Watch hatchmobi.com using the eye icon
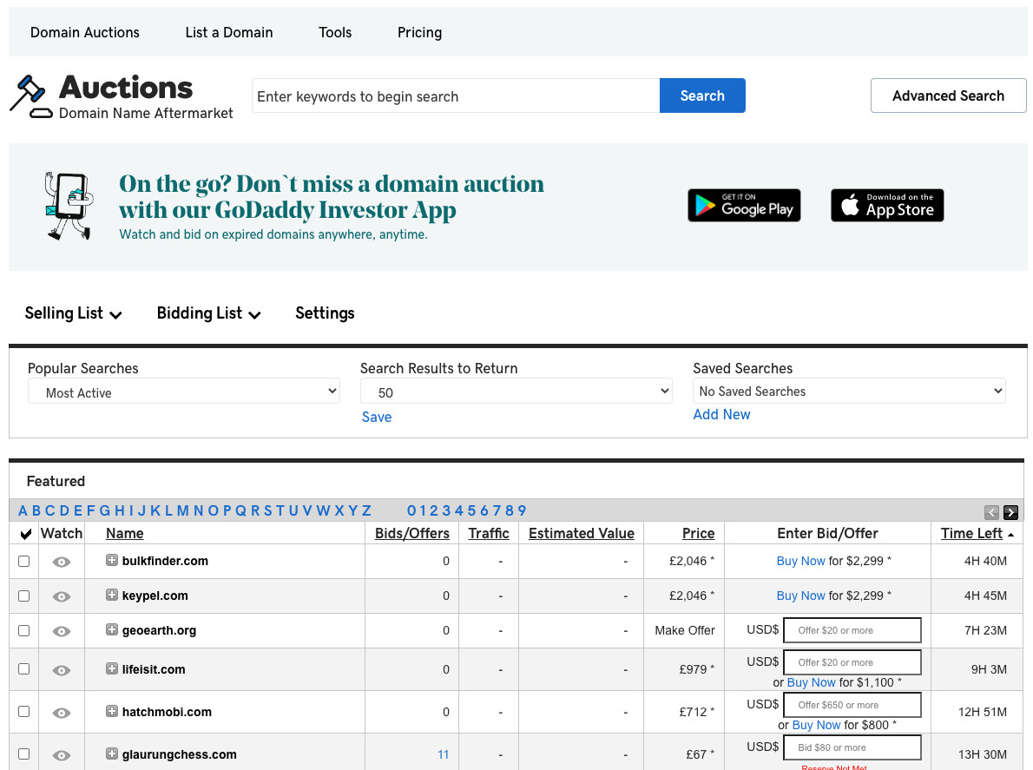Viewport: 1033px width, 770px height. 62,713
